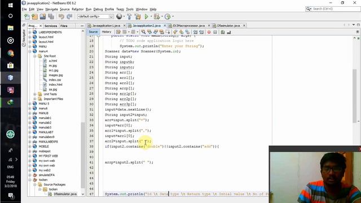Minimize the Projects panel with dash button
Viewport: 361px width, 203px height.
[x=82, y=26]
